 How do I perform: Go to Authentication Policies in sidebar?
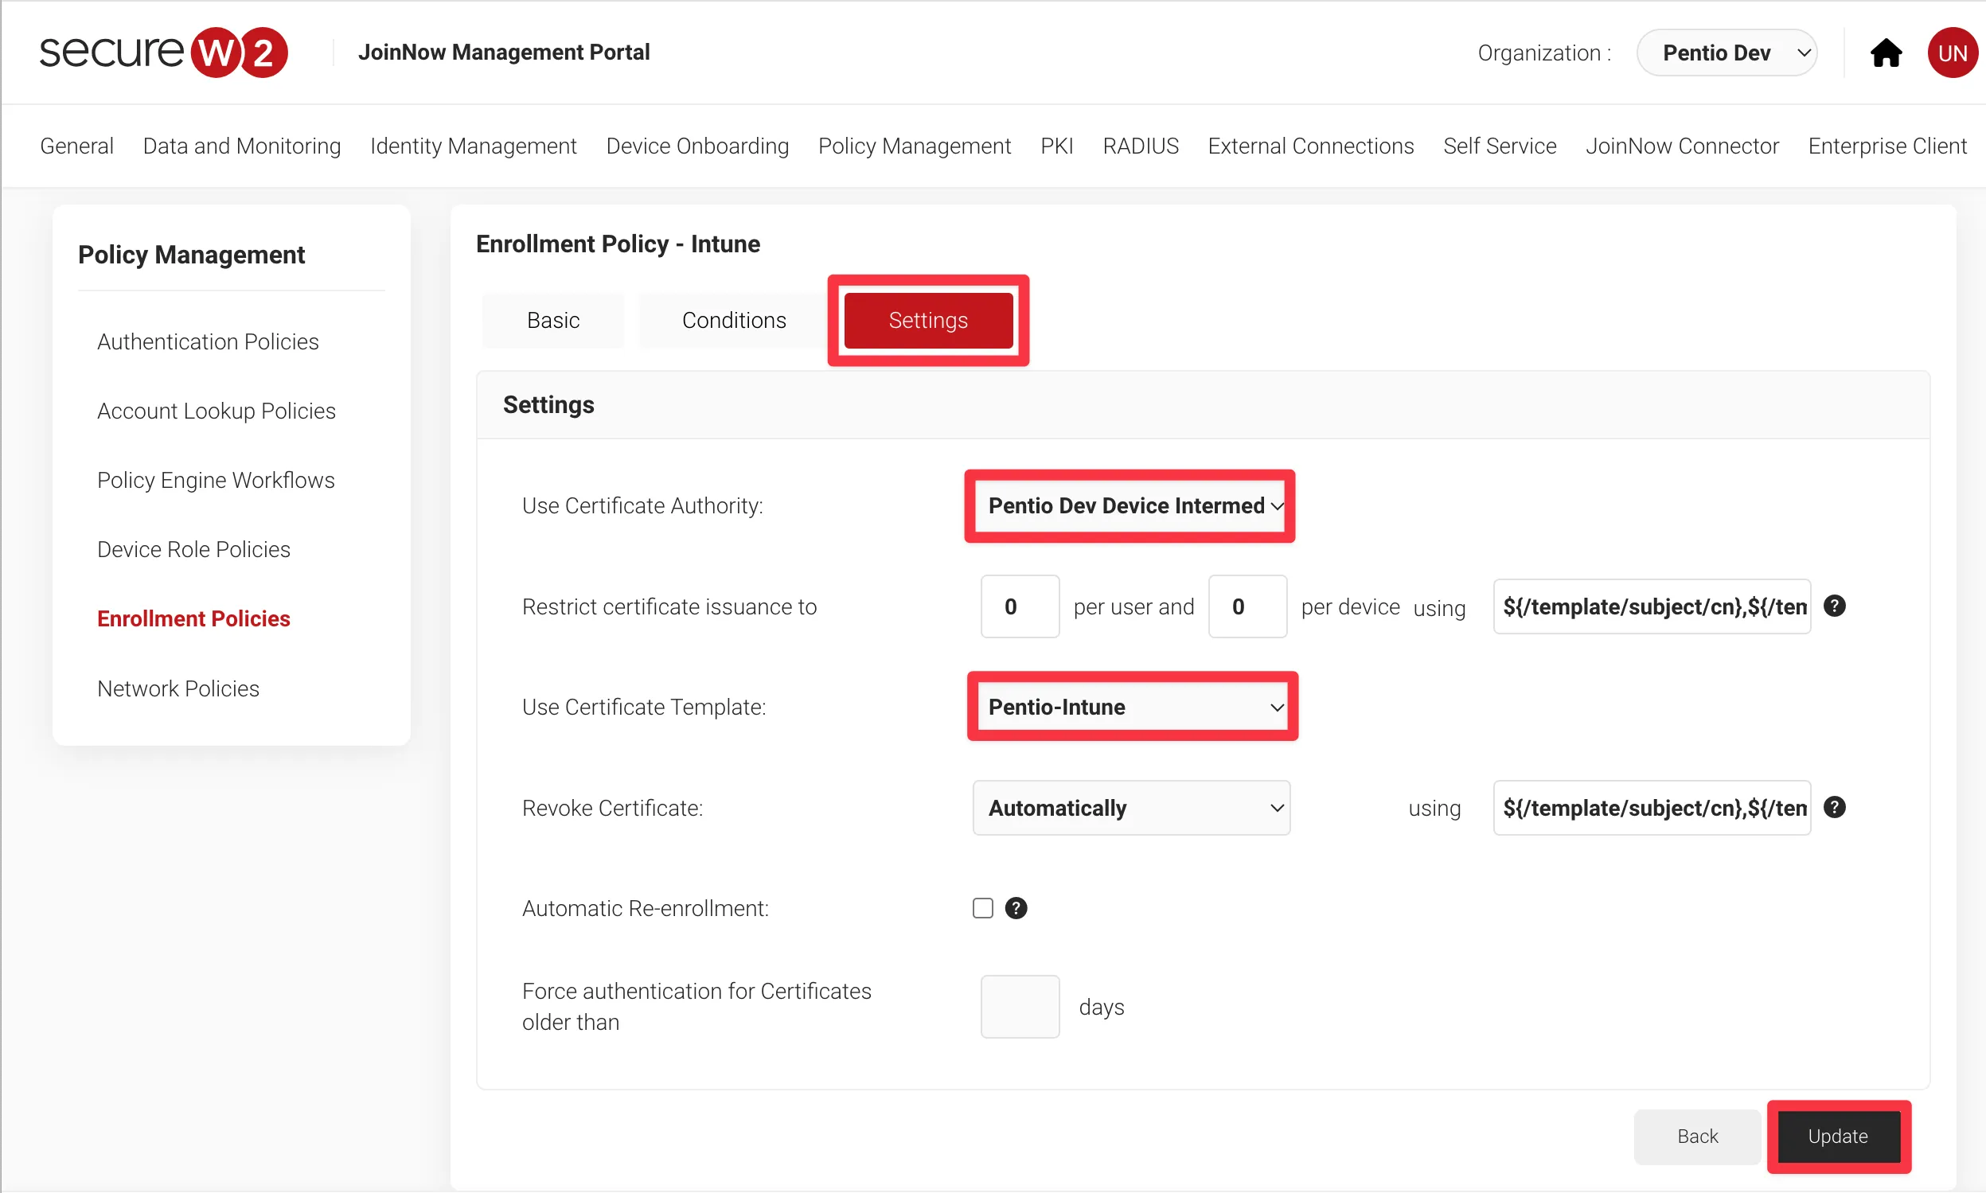coord(208,341)
